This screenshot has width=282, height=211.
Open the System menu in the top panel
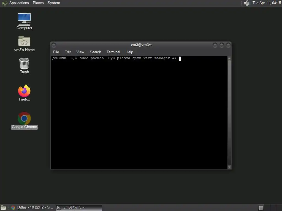click(54, 3)
